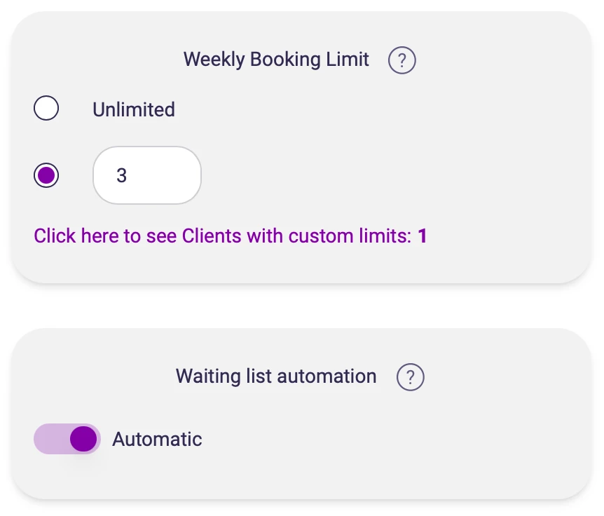This screenshot has width=604, height=516.
Task: Click the filled purple dot of the selected radio
Action: 46,175
